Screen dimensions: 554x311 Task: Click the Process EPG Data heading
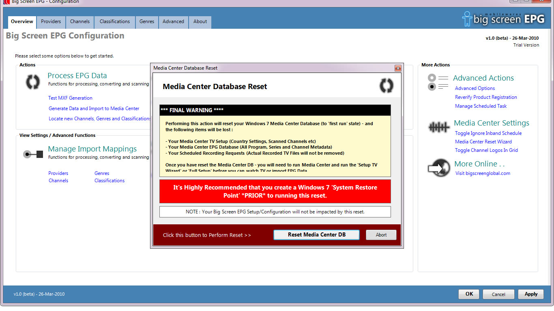pos(77,76)
